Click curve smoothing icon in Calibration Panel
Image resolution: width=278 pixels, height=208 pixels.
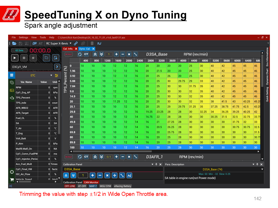pos(129,175)
